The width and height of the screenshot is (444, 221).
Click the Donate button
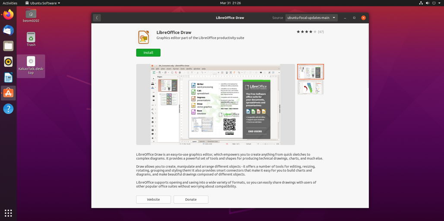pyautogui.click(x=191, y=199)
